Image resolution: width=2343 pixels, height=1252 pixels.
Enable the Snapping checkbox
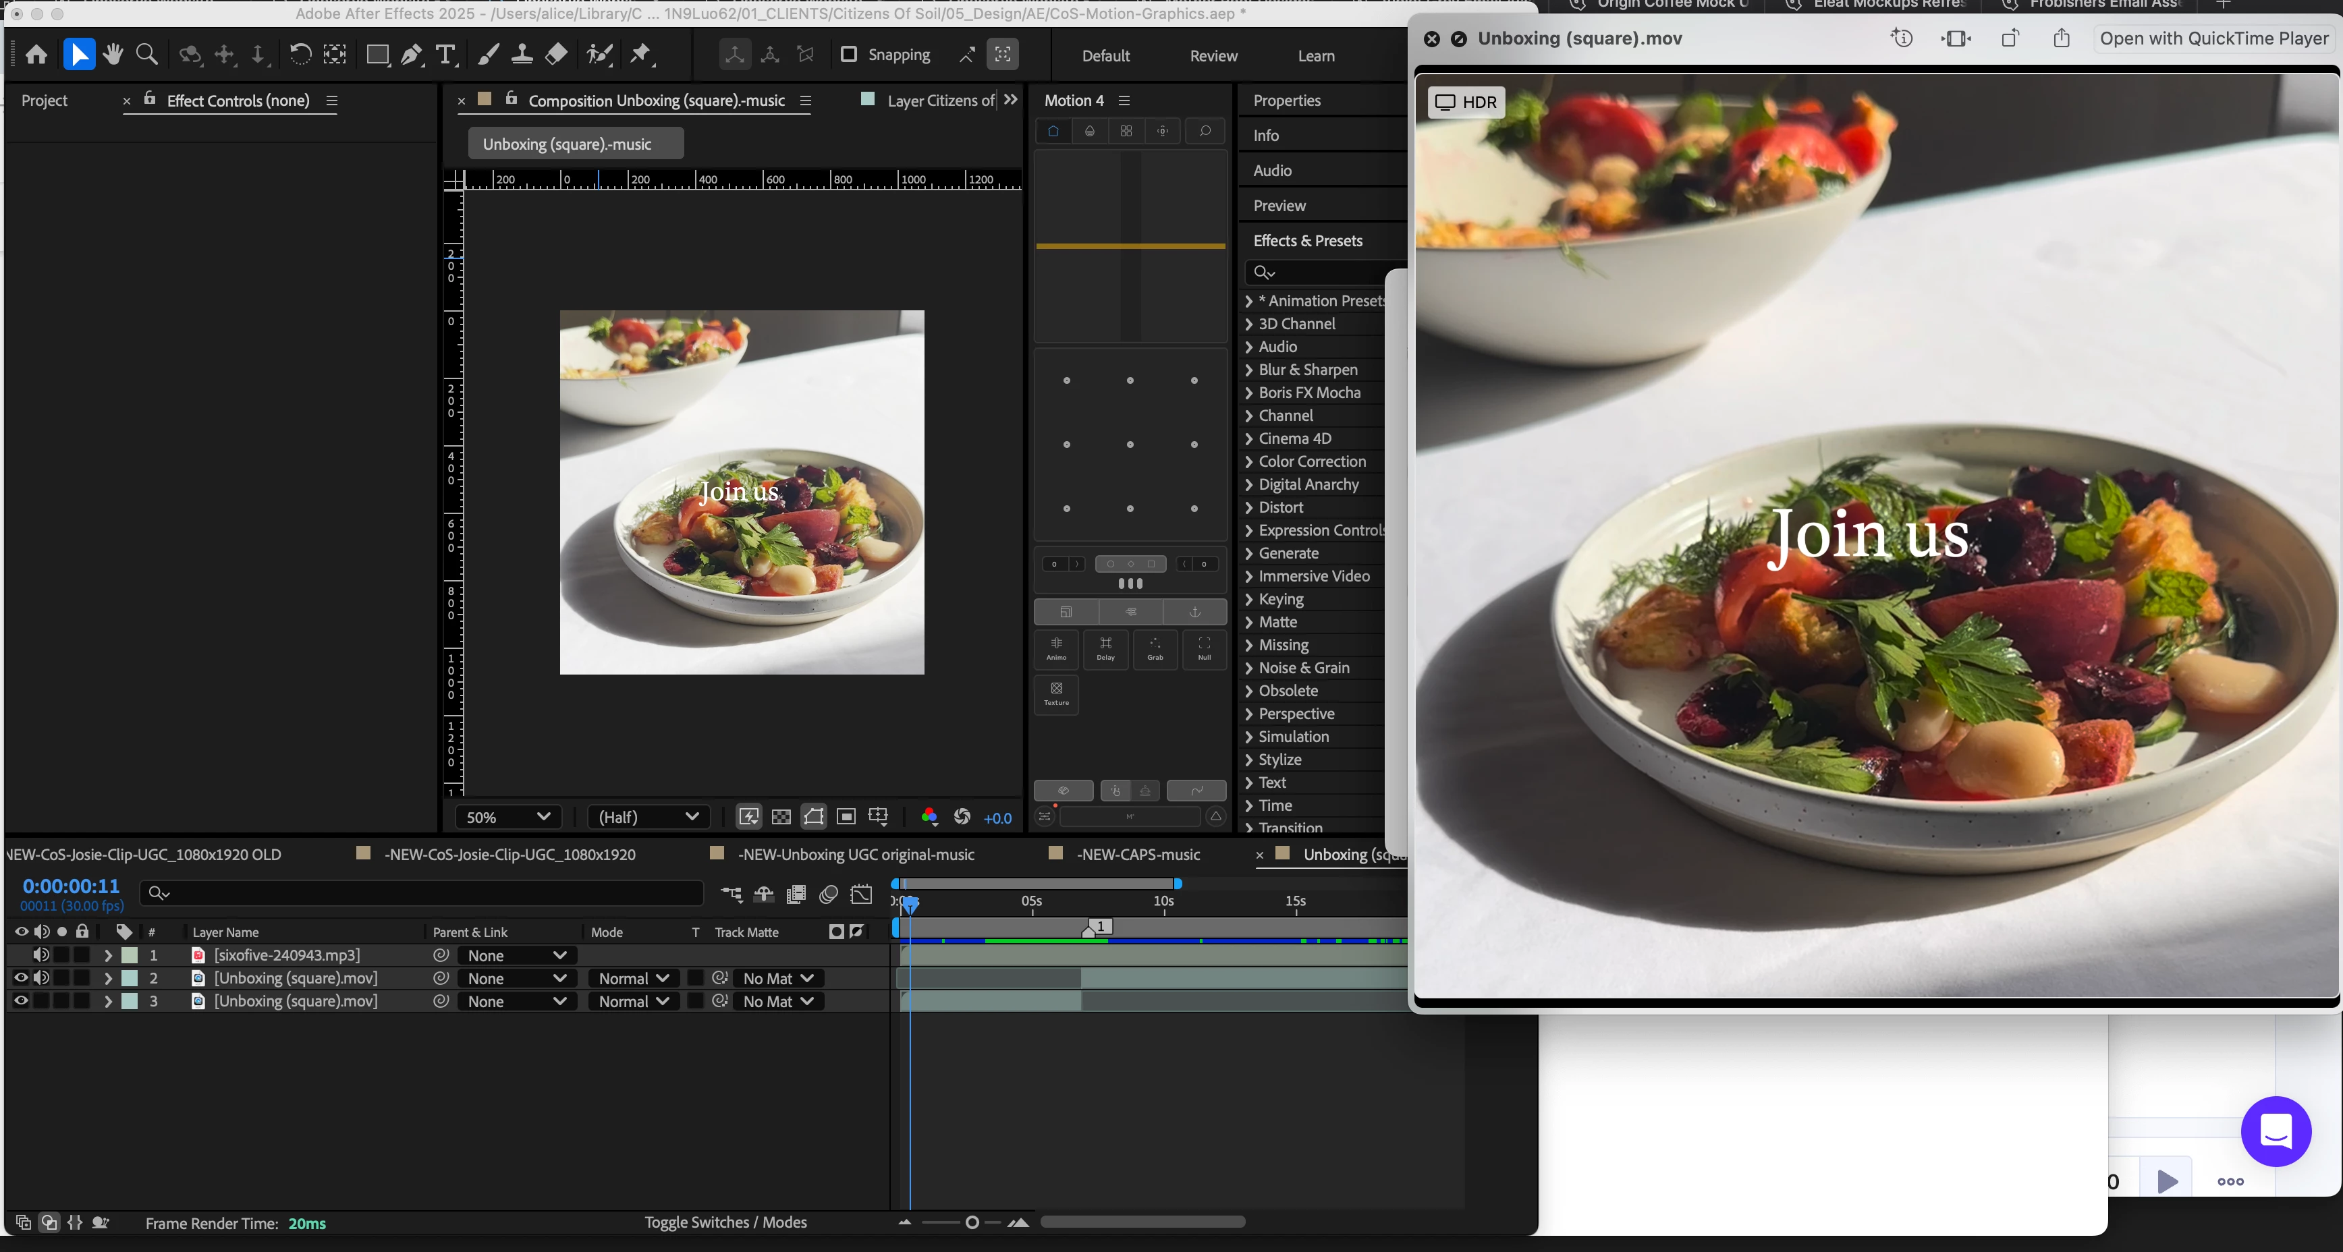849,55
